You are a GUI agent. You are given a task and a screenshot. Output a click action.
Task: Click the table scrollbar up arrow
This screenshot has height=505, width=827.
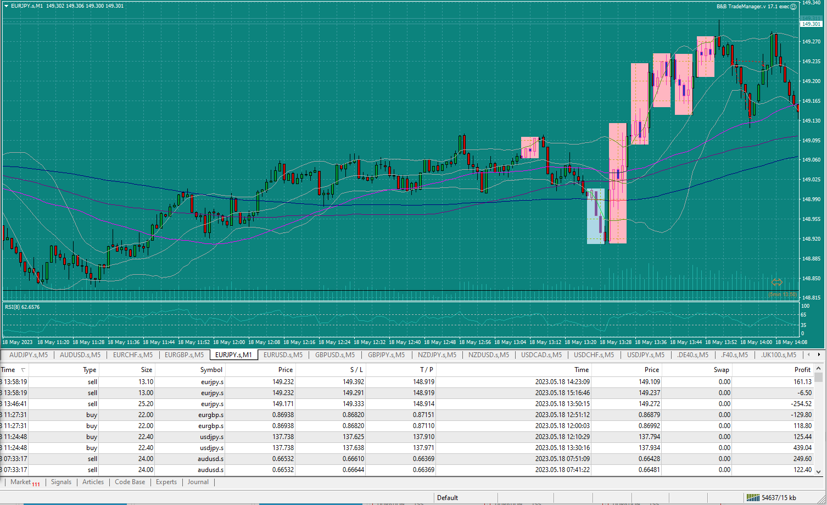(x=818, y=369)
